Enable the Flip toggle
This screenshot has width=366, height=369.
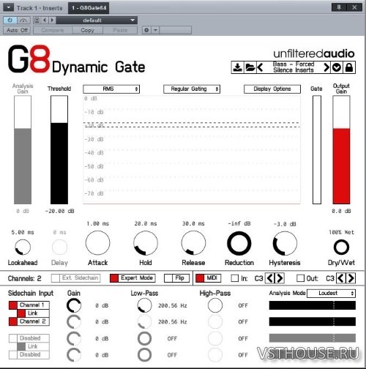(x=176, y=278)
